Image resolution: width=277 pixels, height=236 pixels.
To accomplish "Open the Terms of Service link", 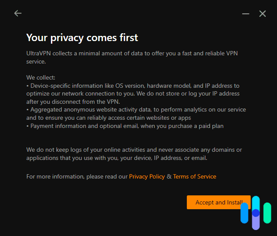I will coord(195,176).
